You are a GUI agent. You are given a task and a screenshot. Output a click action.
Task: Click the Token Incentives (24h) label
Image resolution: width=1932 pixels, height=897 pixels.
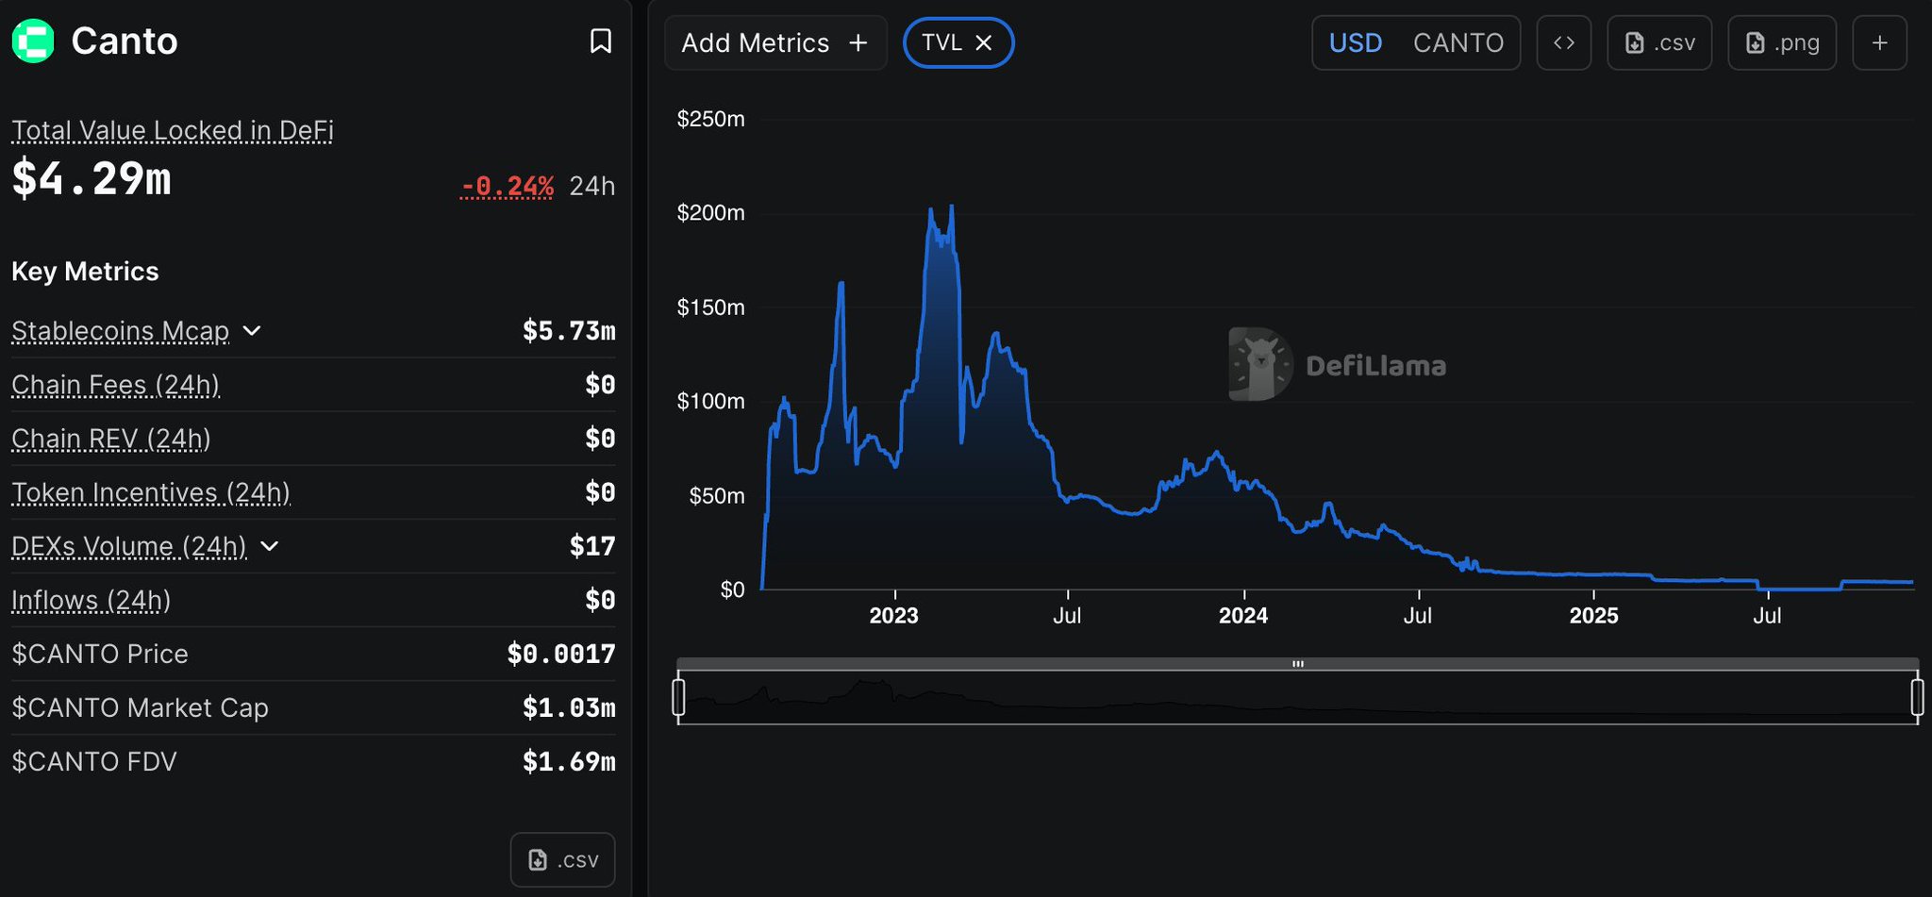coord(151,492)
